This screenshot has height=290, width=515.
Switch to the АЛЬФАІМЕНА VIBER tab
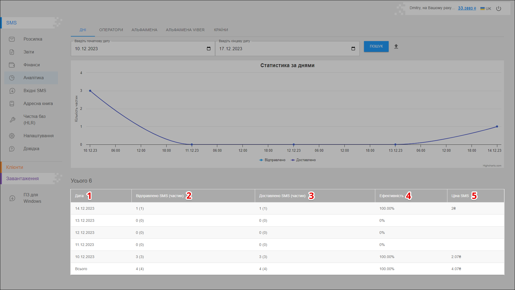tap(185, 30)
